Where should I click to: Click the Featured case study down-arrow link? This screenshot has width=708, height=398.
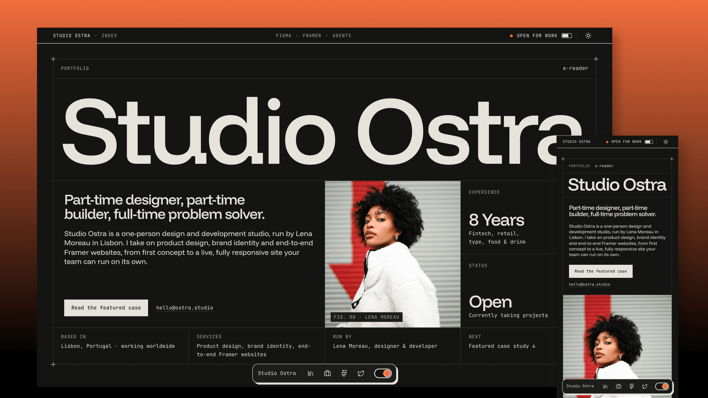click(502, 346)
